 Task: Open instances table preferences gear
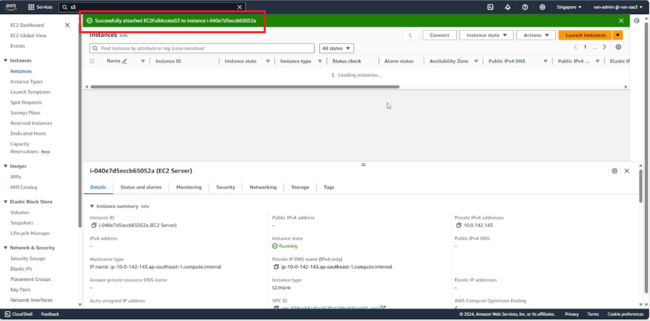[618, 47]
